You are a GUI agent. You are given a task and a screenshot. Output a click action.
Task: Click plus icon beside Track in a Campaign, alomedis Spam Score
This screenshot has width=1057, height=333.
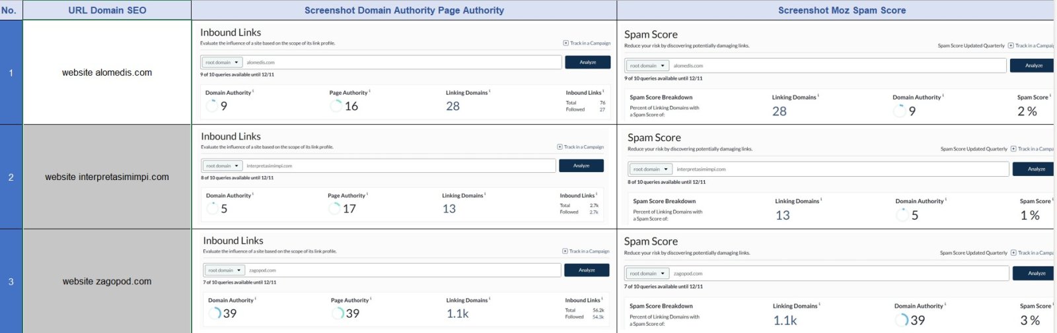[1011, 45]
